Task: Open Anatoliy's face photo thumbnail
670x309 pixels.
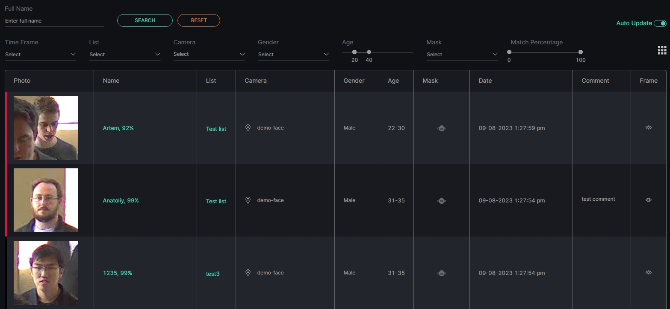Action: (x=46, y=200)
